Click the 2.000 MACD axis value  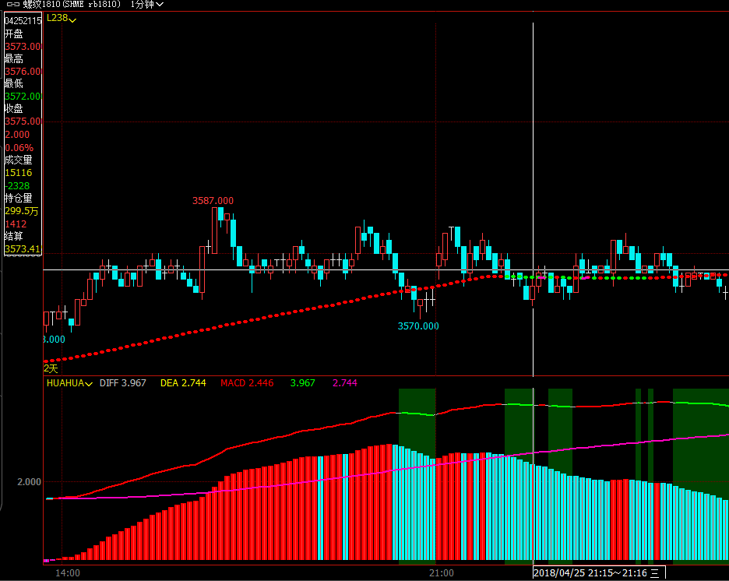29,482
